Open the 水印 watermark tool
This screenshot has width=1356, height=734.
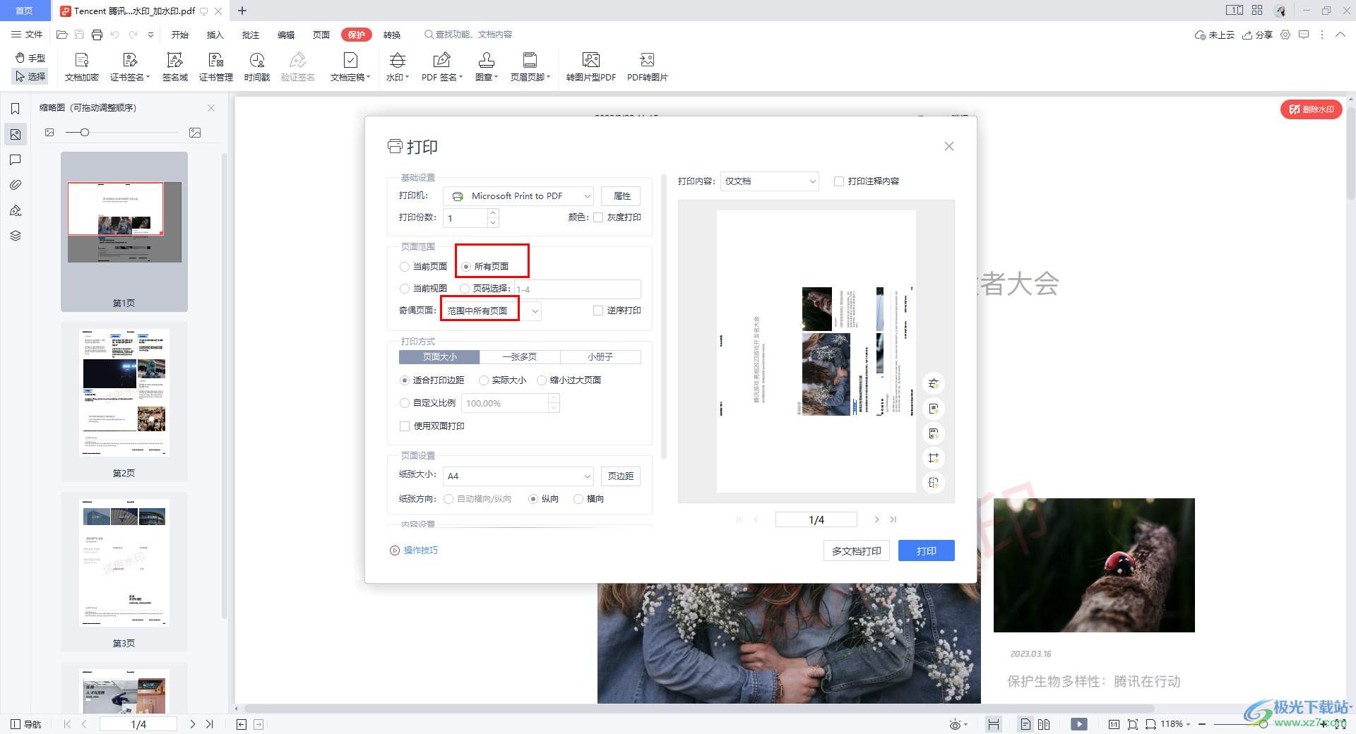398,67
